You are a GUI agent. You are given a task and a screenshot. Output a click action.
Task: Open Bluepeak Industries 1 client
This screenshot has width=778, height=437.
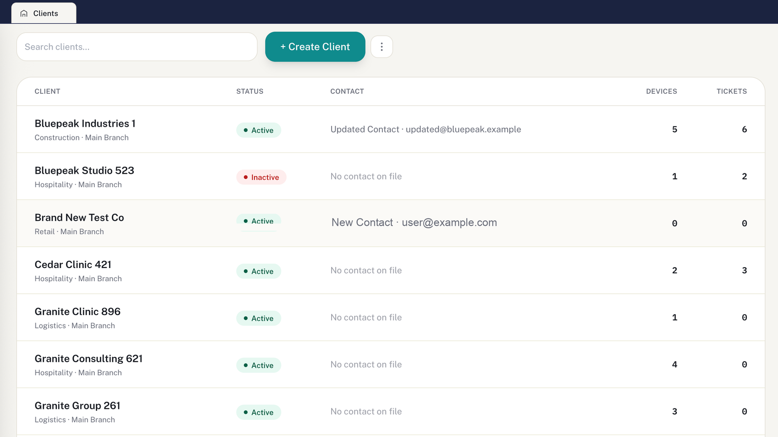pyautogui.click(x=85, y=123)
